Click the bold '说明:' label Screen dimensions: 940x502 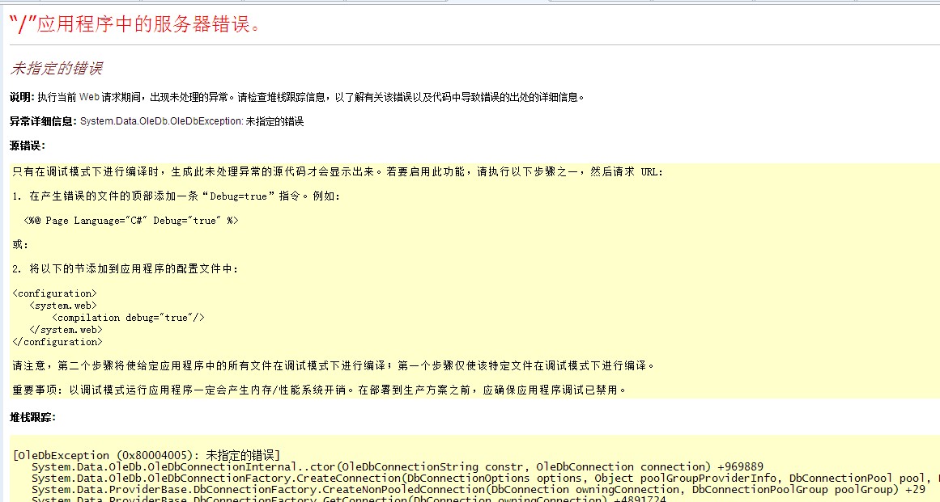pos(22,97)
